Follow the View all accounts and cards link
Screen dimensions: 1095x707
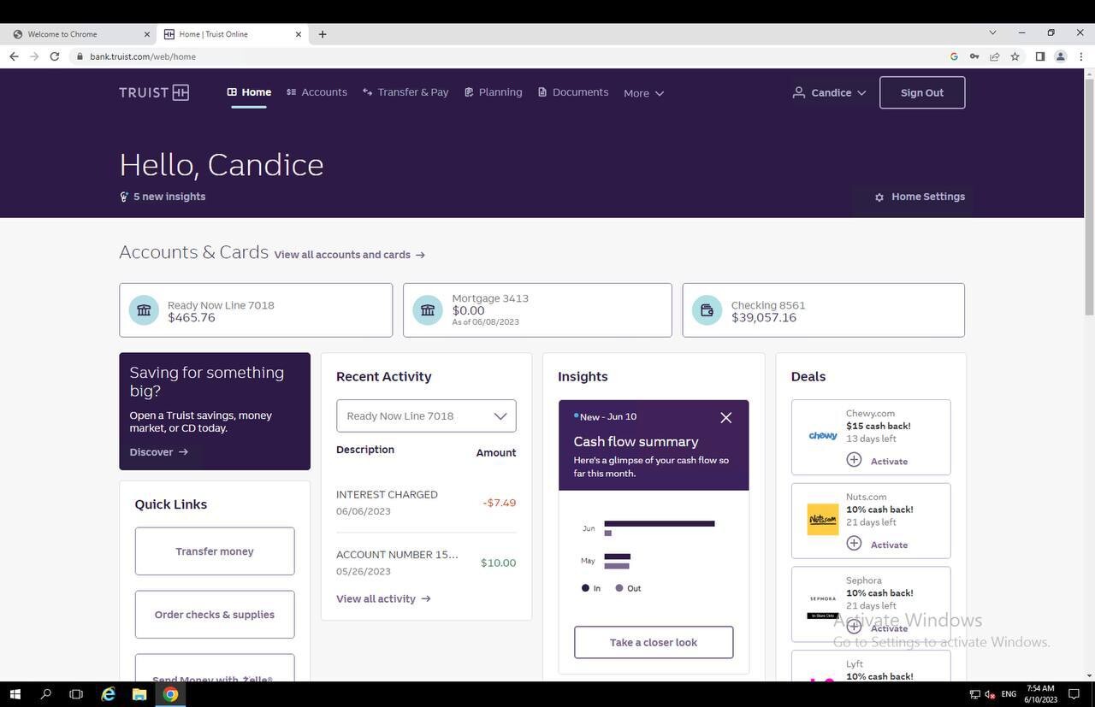(349, 255)
